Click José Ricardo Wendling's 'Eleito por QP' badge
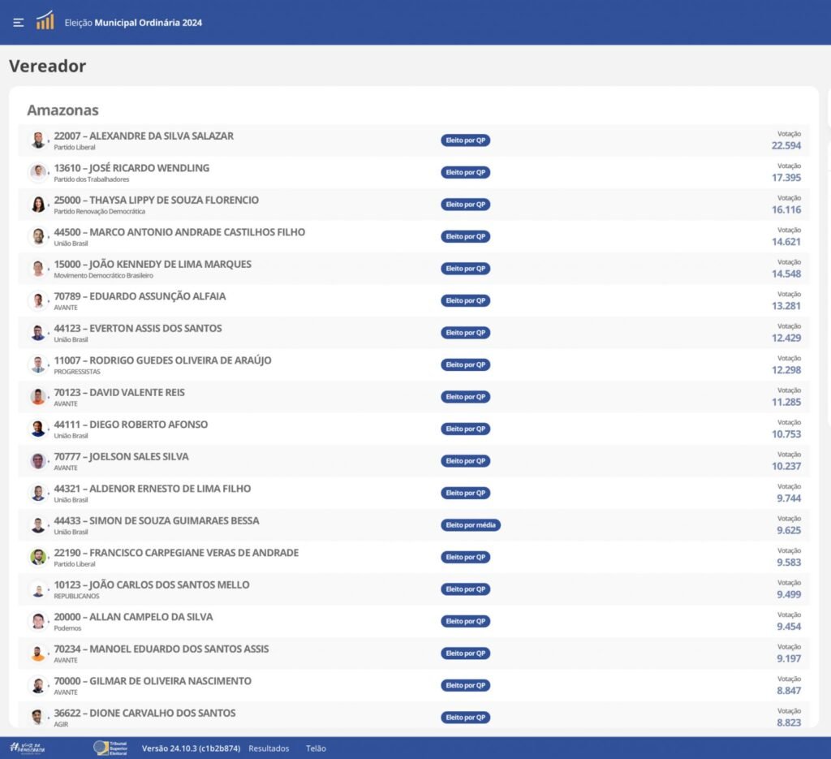The height and width of the screenshot is (759, 831). (x=466, y=172)
